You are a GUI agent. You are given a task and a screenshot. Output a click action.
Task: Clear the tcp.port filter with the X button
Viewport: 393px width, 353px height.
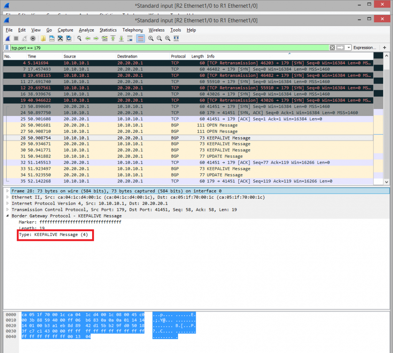click(x=332, y=48)
